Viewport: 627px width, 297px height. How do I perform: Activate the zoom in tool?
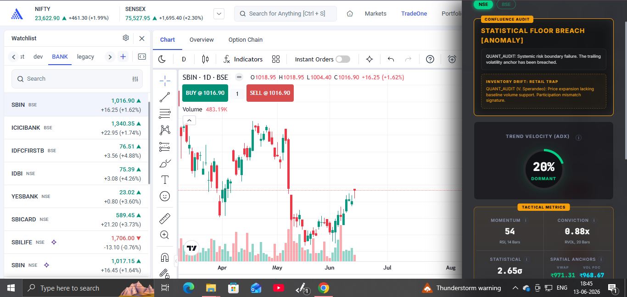coord(165,235)
